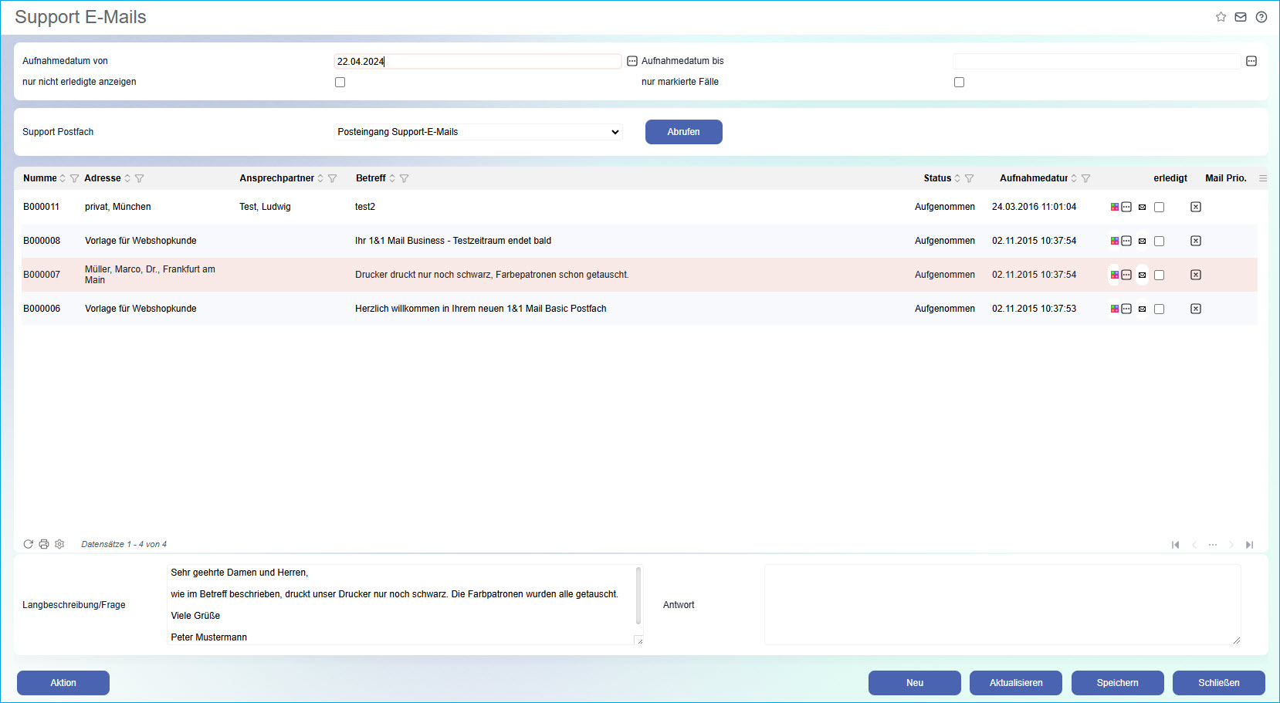
Task: Filter the Status column
Action: pyautogui.click(x=970, y=178)
